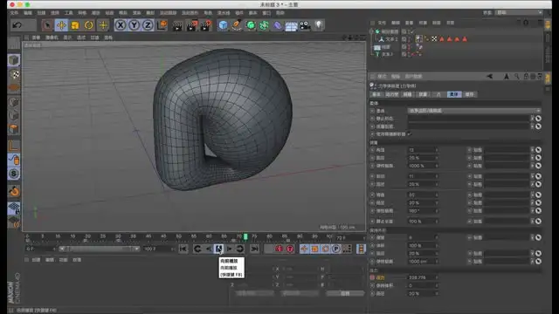Click the preview range slider bar
Viewport: 559px width, 314px height.
[100, 249]
